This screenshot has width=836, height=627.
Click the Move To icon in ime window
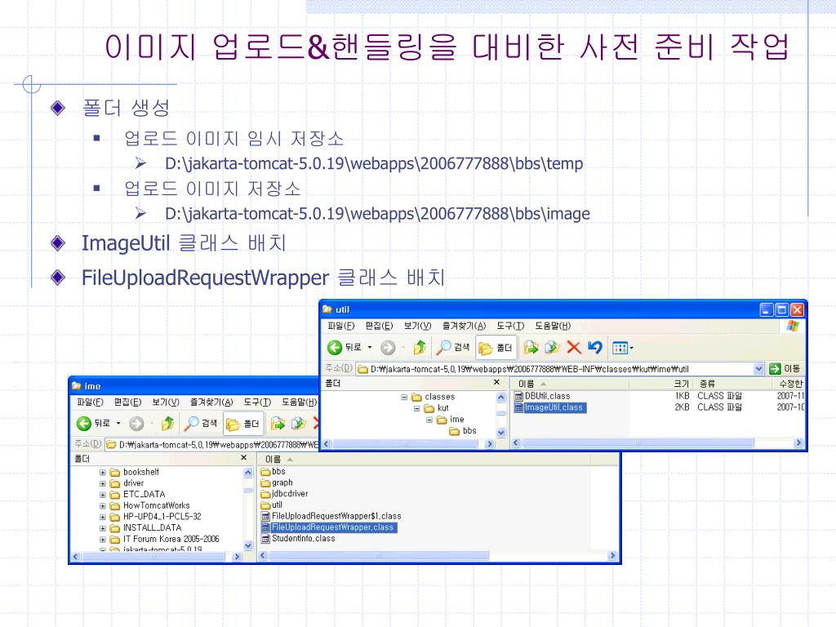click(x=278, y=424)
